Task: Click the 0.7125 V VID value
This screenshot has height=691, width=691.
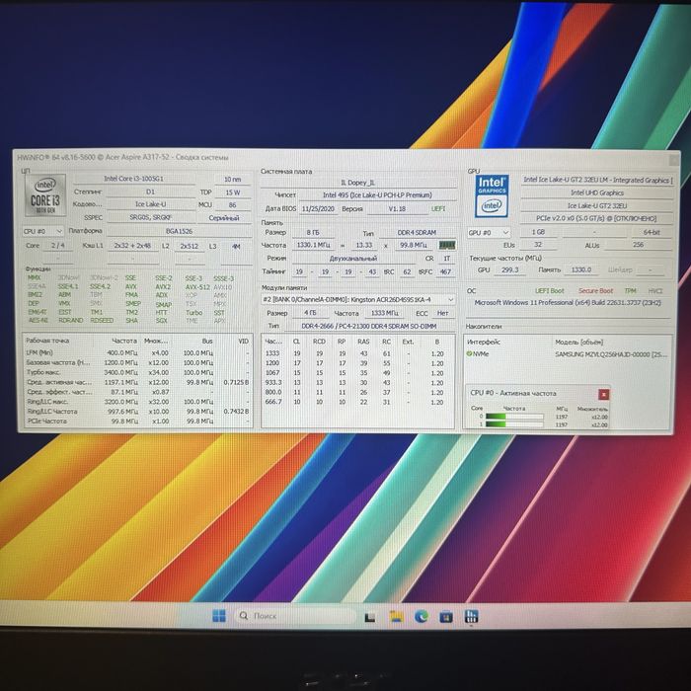Action: click(x=236, y=382)
